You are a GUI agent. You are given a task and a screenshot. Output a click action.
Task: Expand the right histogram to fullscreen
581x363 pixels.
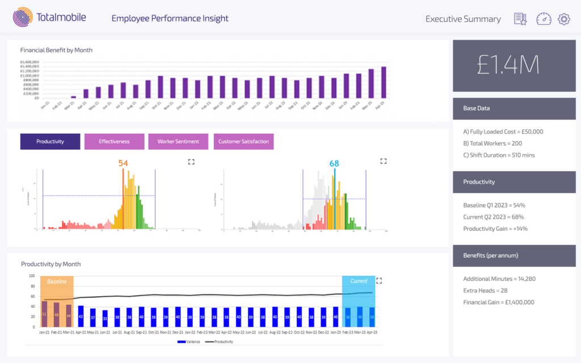(383, 161)
